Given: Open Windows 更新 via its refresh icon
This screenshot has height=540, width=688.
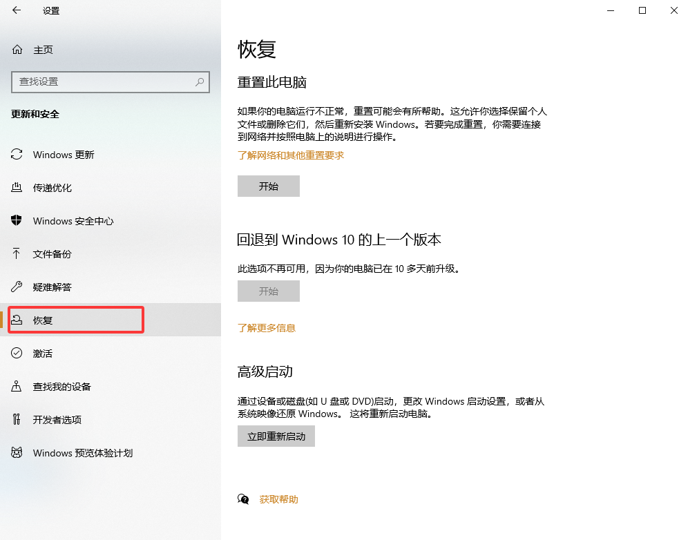Looking at the screenshot, I should point(17,155).
